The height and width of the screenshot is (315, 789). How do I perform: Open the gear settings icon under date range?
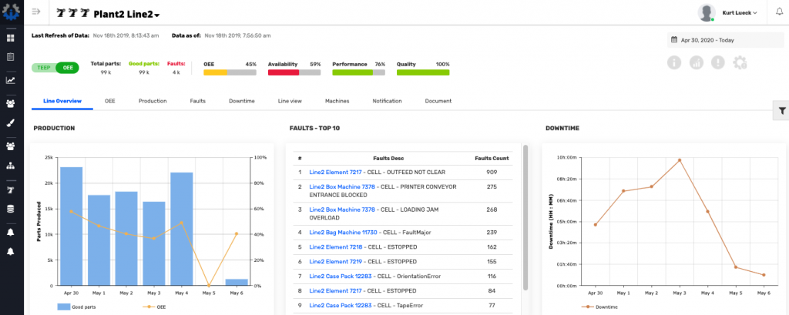(740, 63)
